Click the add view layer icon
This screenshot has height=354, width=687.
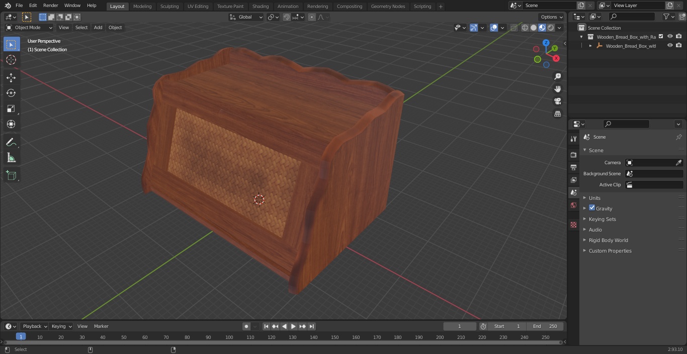click(x=669, y=6)
